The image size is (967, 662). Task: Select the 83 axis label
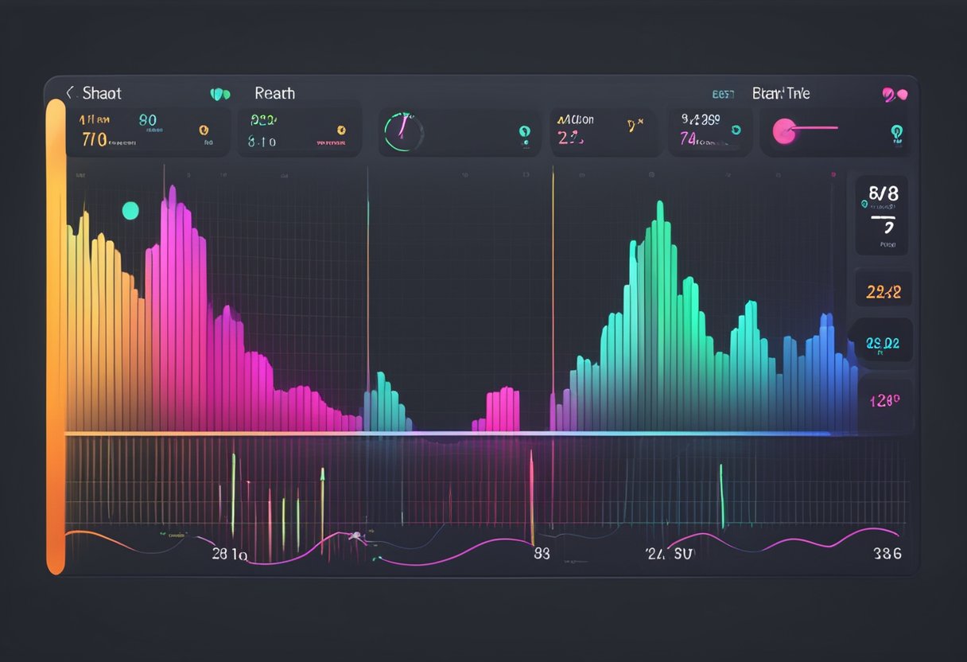(542, 555)
